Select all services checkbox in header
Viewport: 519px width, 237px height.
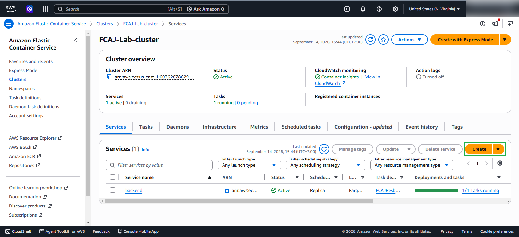(113, 177)
